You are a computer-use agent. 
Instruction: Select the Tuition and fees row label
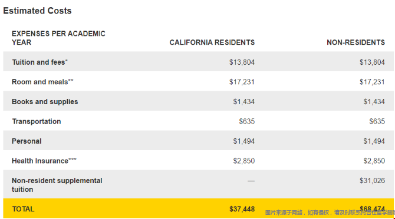pyautogui.click(x=40, y=62)
